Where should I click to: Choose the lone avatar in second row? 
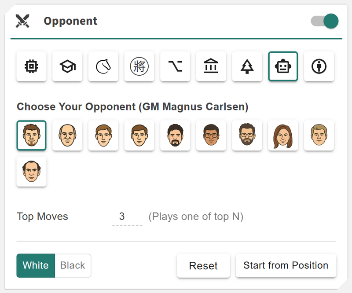(31, 172)
